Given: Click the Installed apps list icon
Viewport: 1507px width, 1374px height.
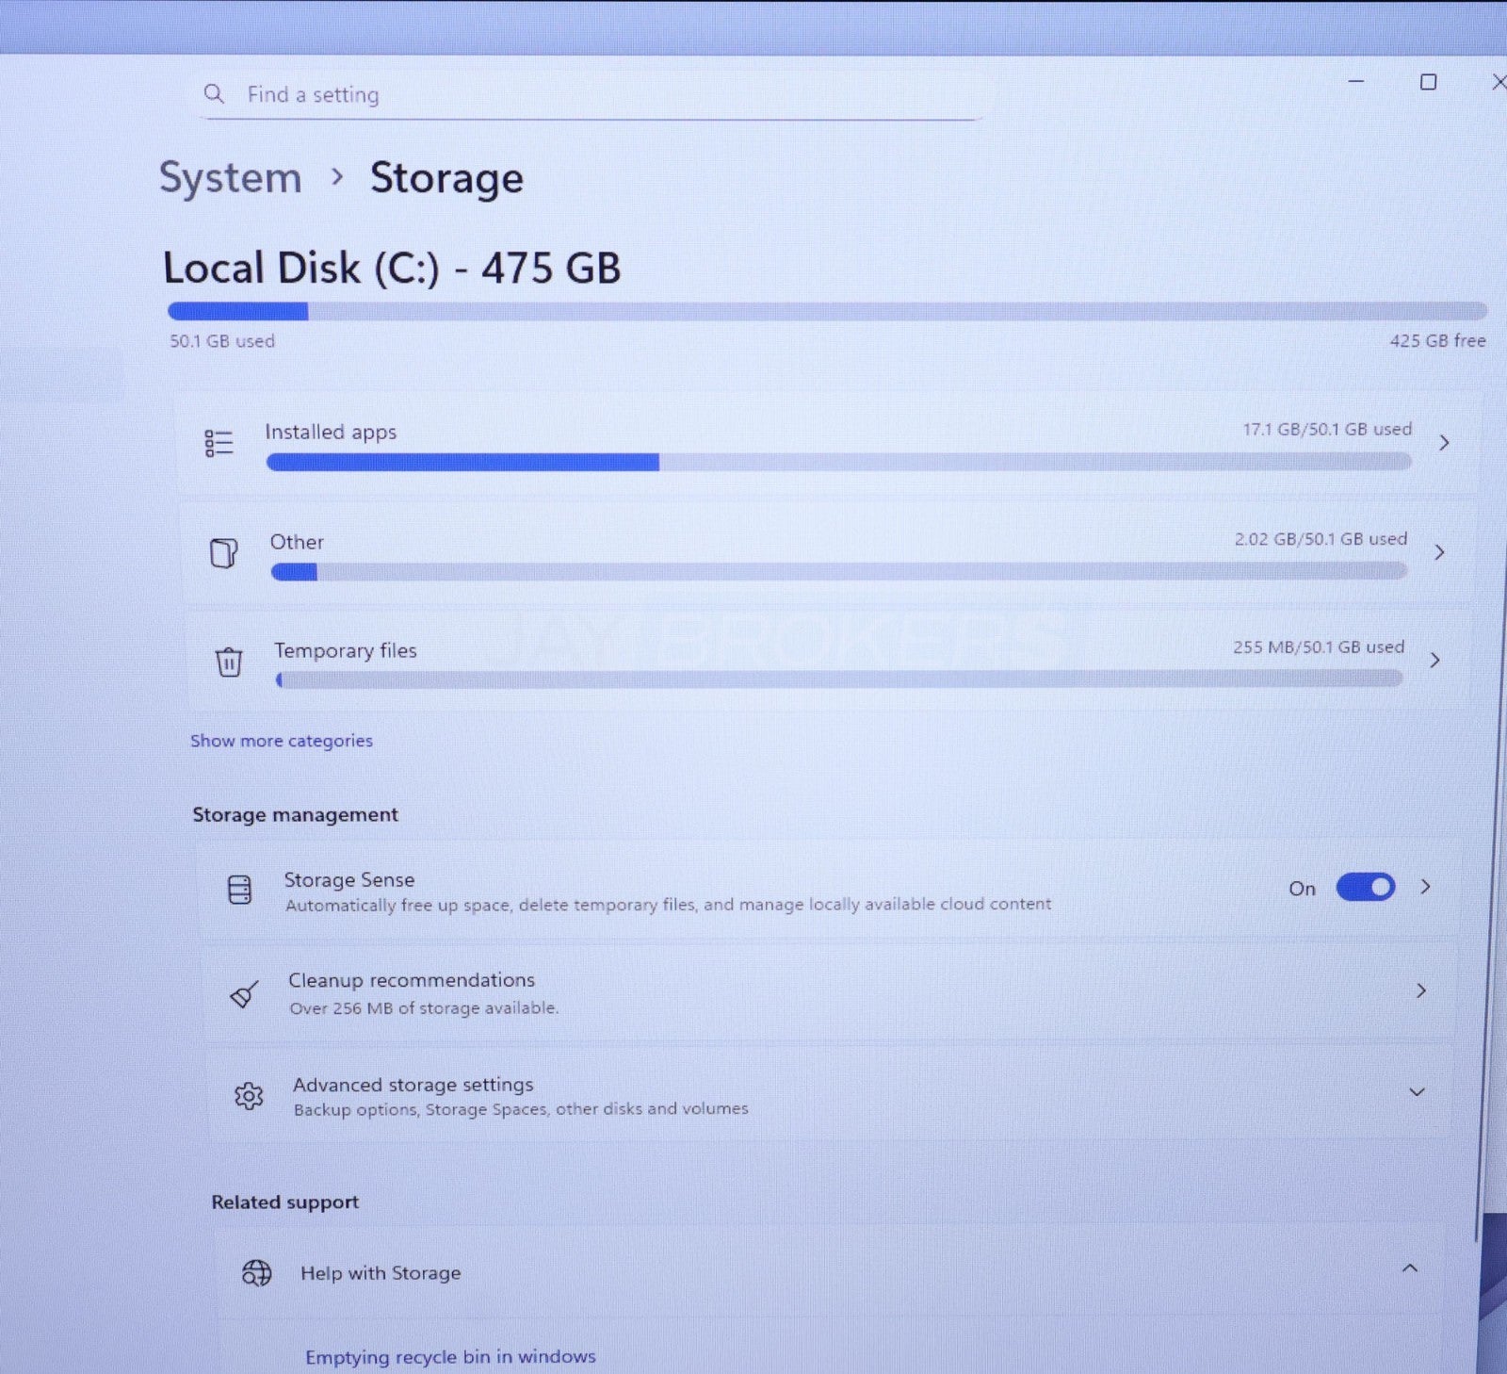Looking at the screenshot, I should (x=219, y=443).
